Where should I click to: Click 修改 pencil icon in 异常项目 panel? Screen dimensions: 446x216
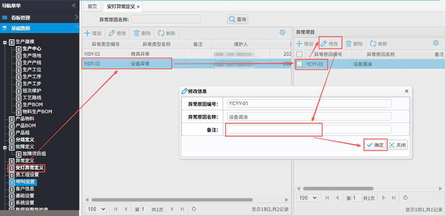pos(324,44)
